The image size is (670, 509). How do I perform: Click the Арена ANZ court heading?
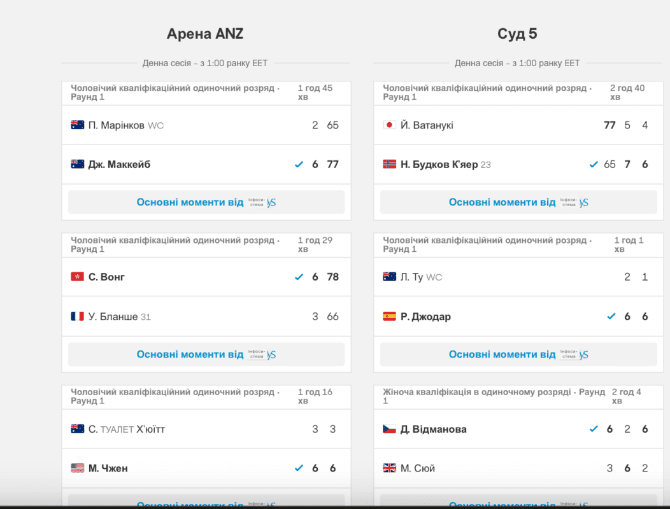[x=205, y=34]
